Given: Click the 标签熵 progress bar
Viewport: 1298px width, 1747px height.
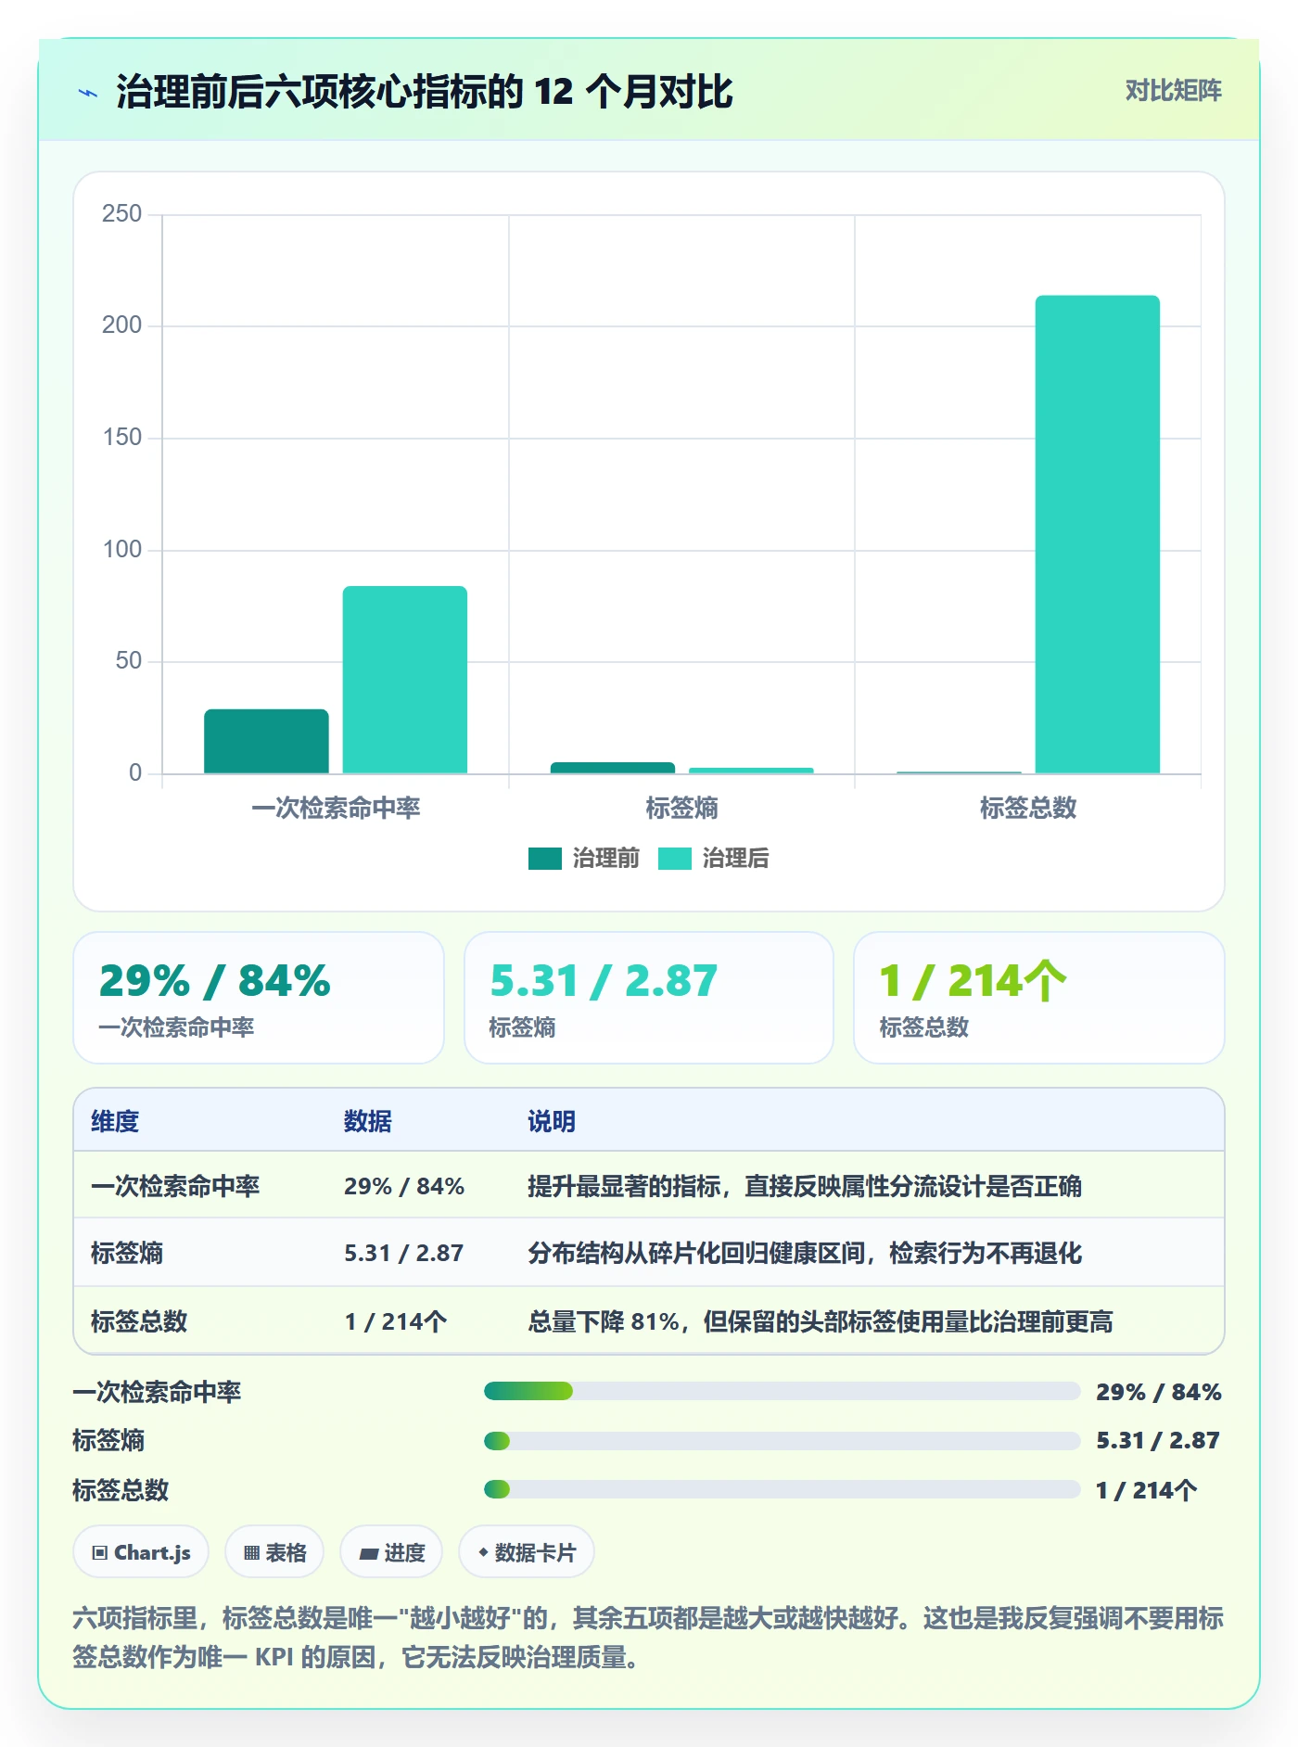Looking at the screenshot, I should (782, 1441).
